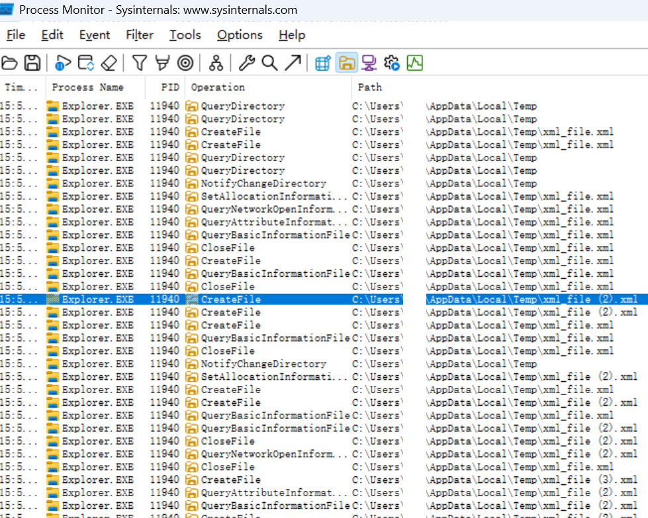Toggle event capture with the Capture icon
This screenshot has height=518, width=648.
pos(63,63)
